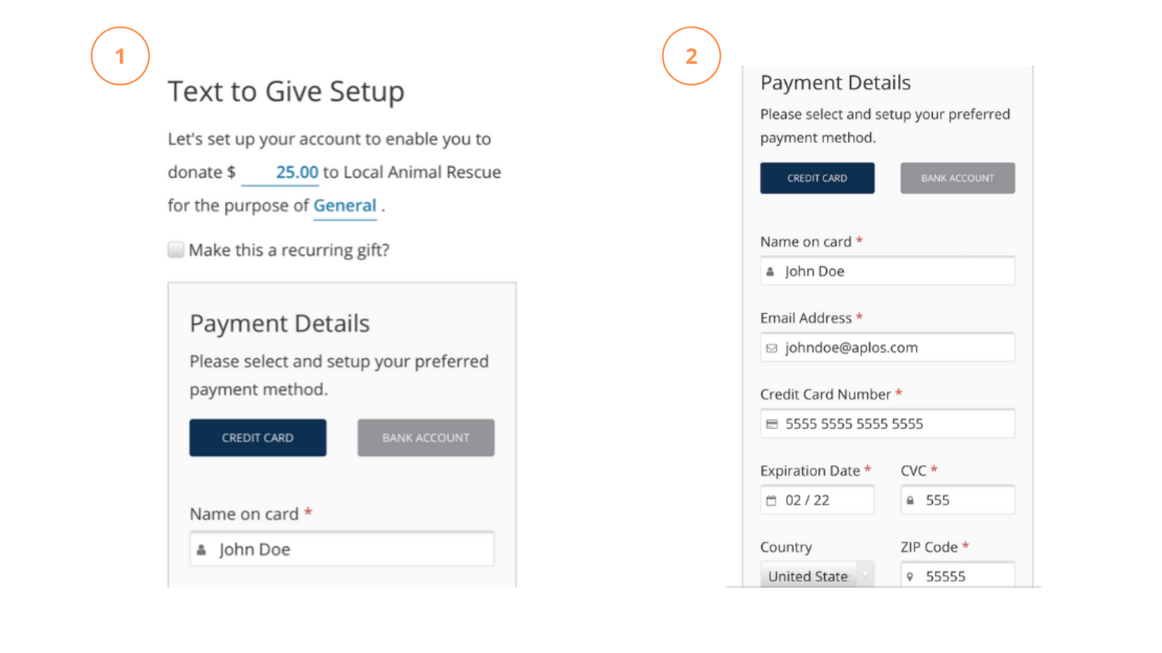Click the lock icon in CVC field
Screen dimensions: 1162x653
910,501
